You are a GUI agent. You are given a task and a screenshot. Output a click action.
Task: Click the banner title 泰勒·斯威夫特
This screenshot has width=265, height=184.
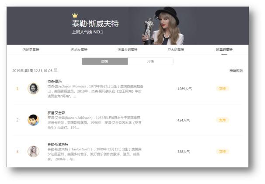95,24
